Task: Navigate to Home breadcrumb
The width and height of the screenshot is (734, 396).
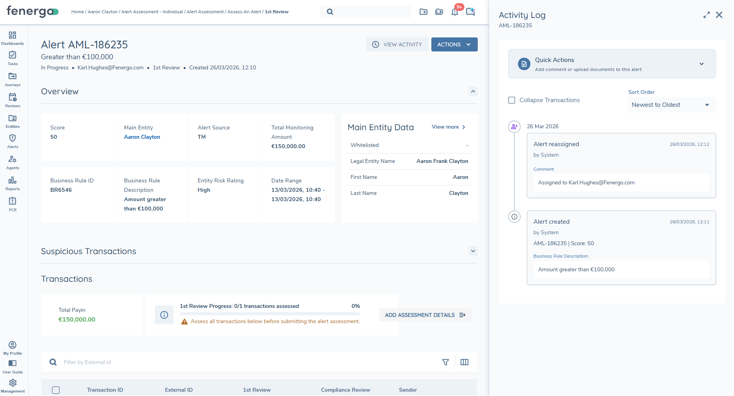Action: [x=77, y=12]
